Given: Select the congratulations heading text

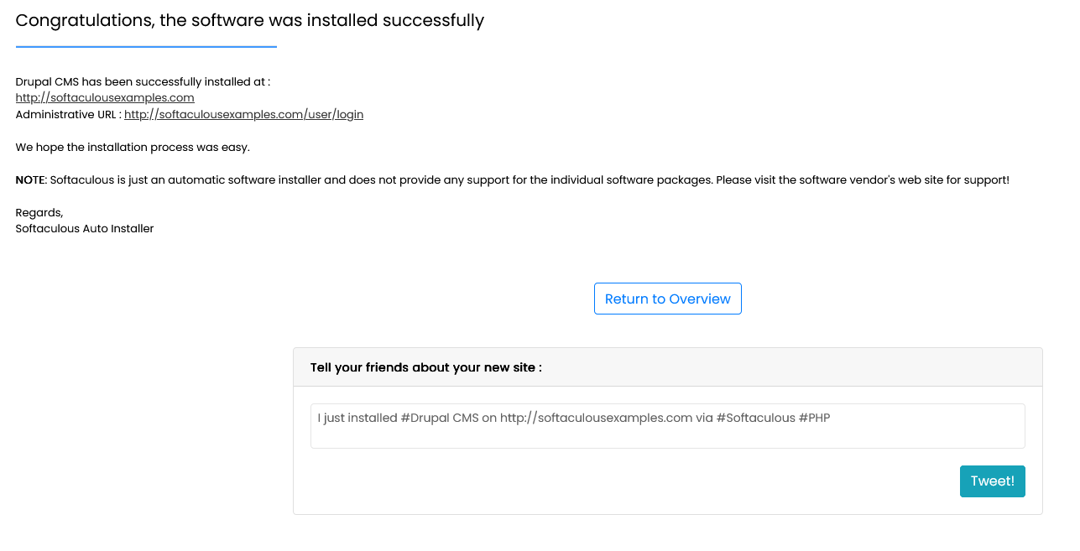Looking at the screenshot, I should [x=249, y=19].
